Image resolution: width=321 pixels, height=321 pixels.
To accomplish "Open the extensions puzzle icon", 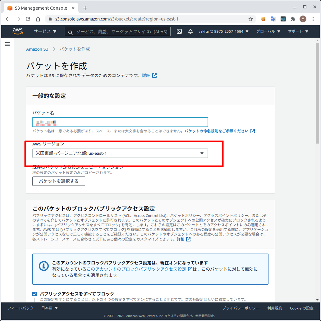I will point(293,19).
